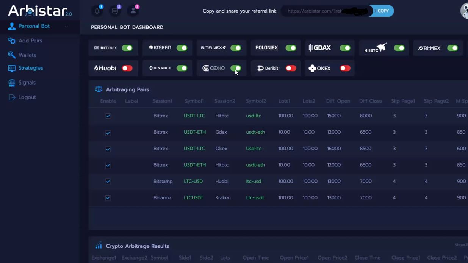Click the Personal Bot sidebar icon
Viewport: 468px width, 263px height.
coord(12,26)
